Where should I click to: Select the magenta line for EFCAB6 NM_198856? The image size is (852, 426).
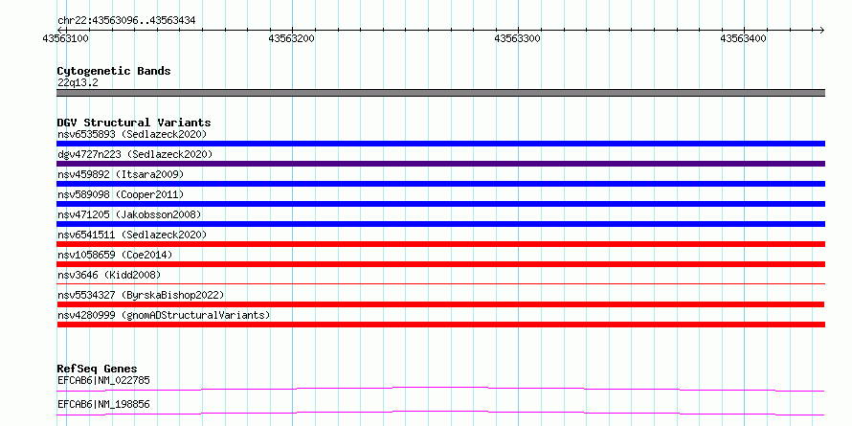pyautogui.click(x=440, y=413)
